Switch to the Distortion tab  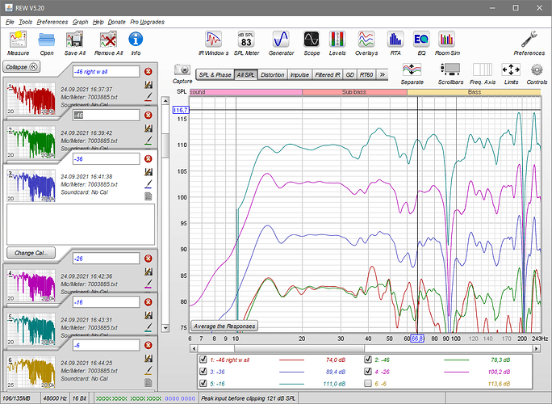pos(272,74)
